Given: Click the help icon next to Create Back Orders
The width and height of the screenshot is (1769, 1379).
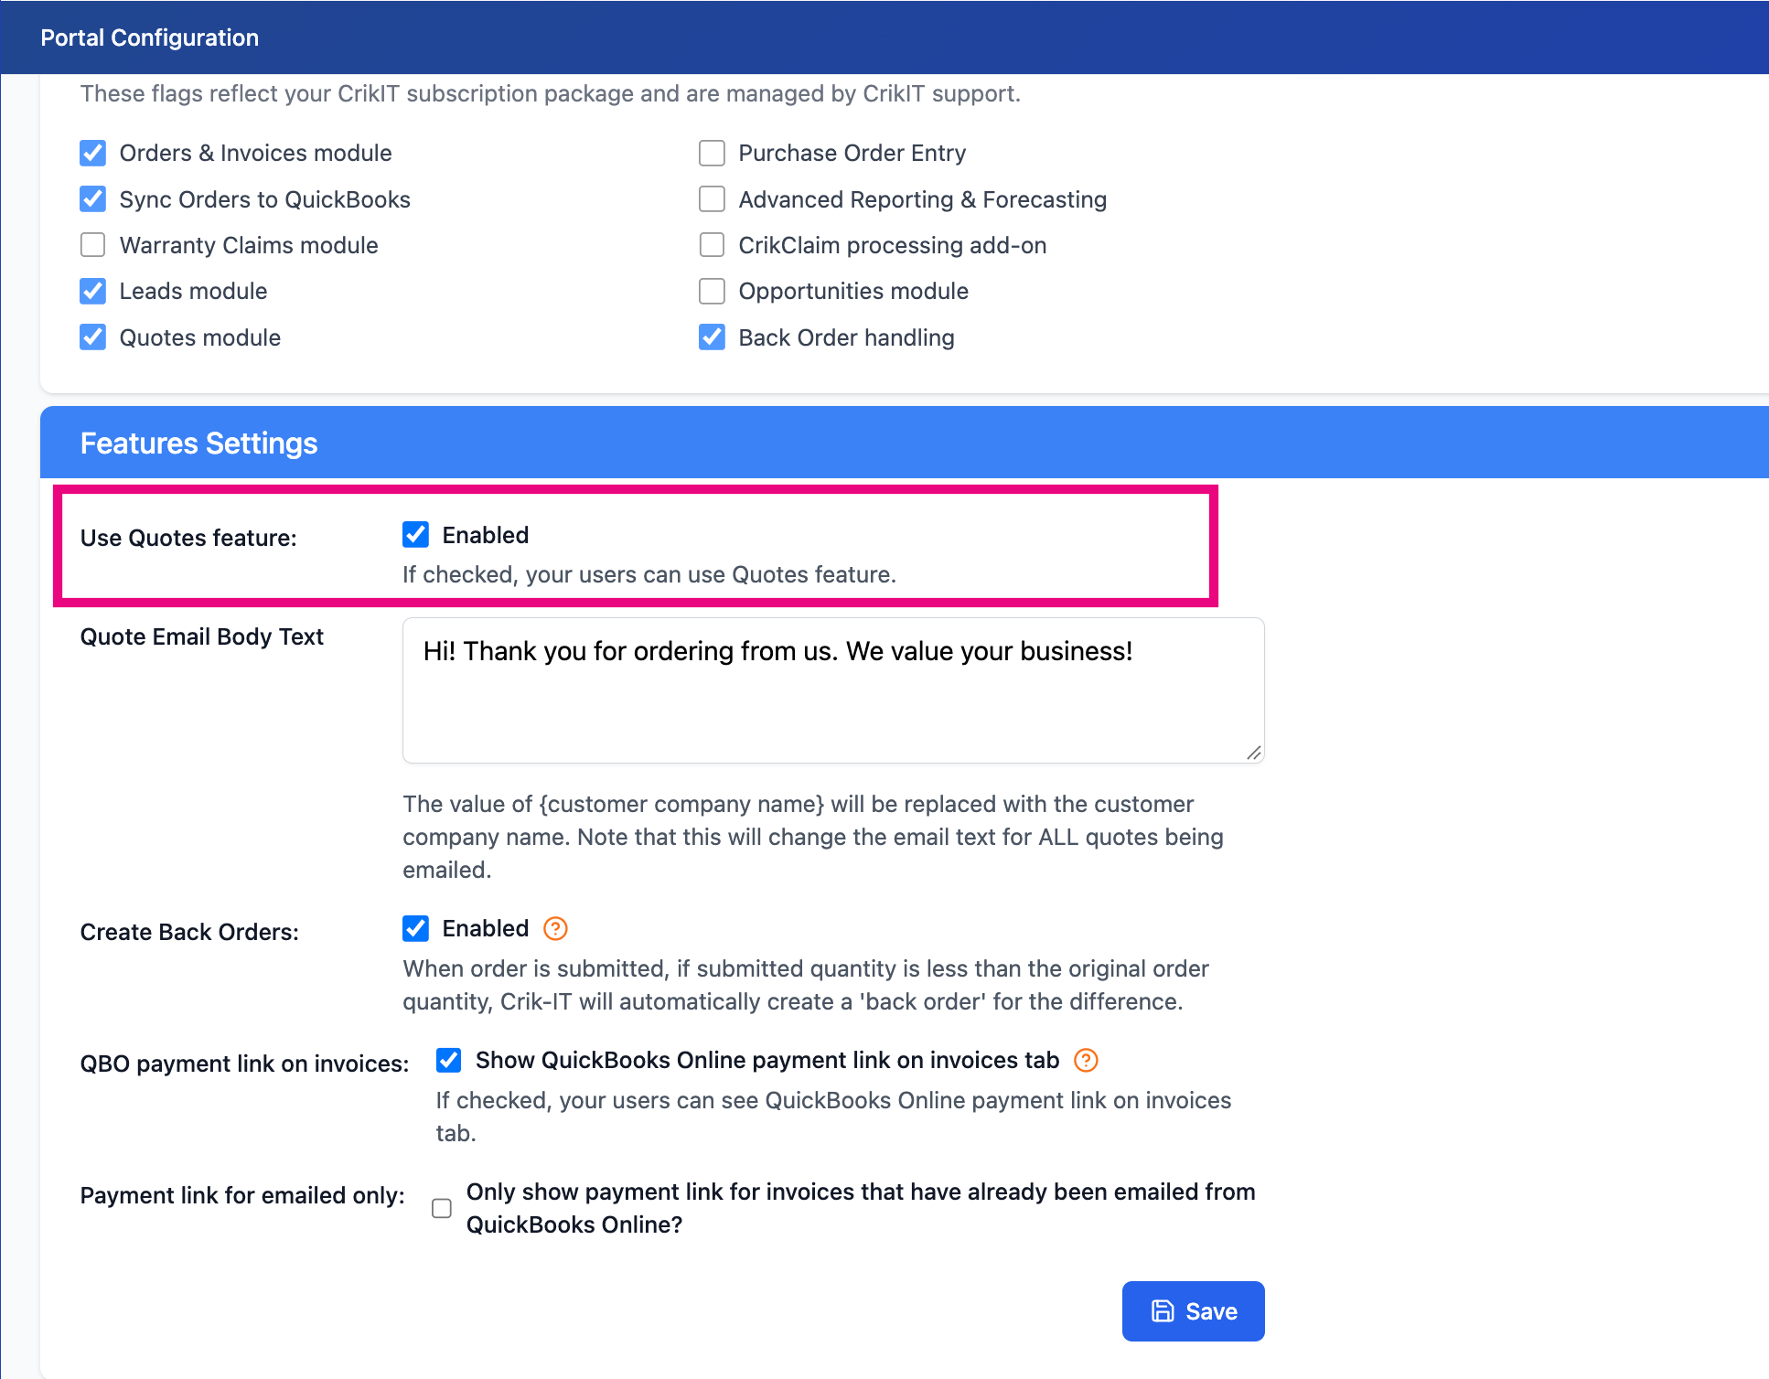Looking at the screenshot, I should (x=555, y=929).
